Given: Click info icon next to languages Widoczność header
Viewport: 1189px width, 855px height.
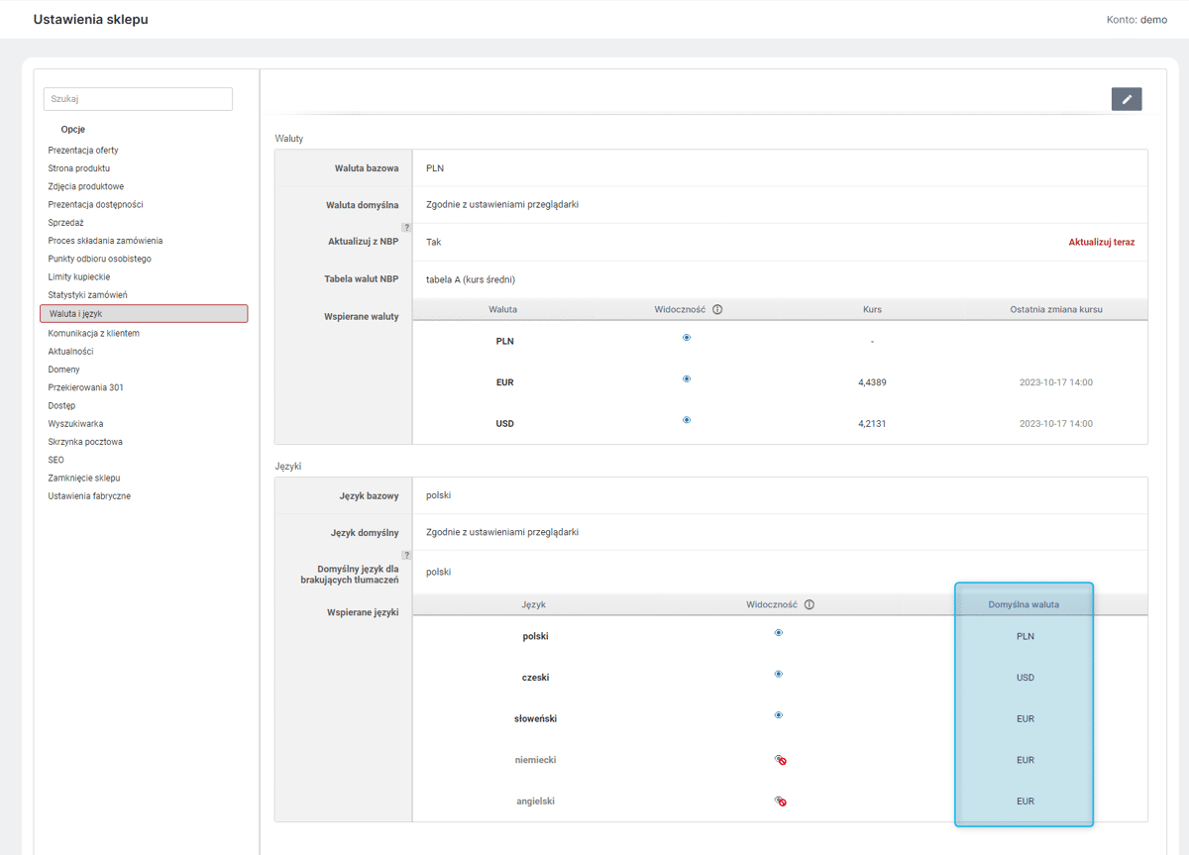Looking at the screenshot, I should (810, 604).
